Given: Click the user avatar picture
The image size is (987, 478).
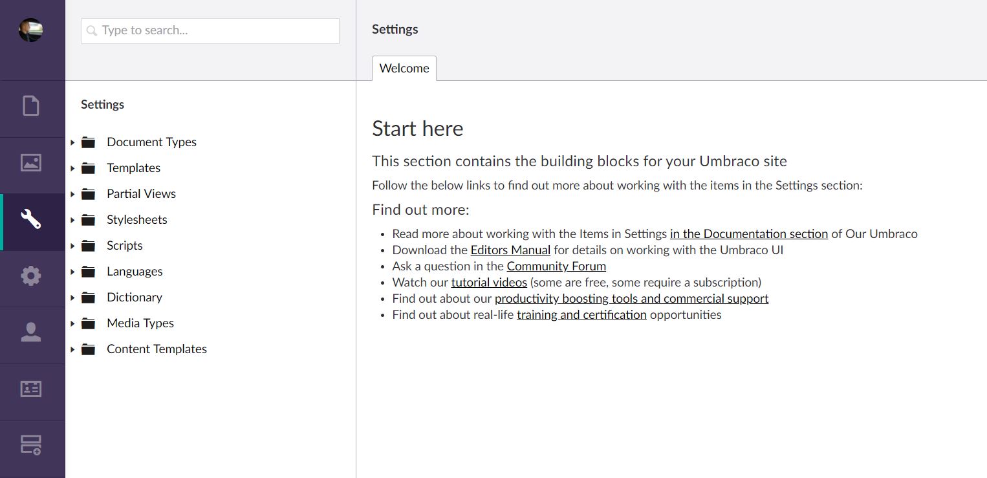Looking at the screenshot, I should click(x=31, y=30).
